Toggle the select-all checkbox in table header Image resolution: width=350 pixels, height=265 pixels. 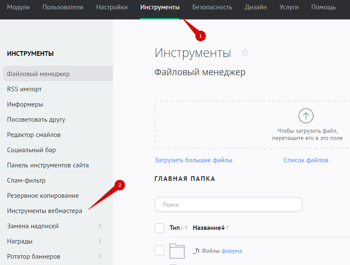click(160, 228)
